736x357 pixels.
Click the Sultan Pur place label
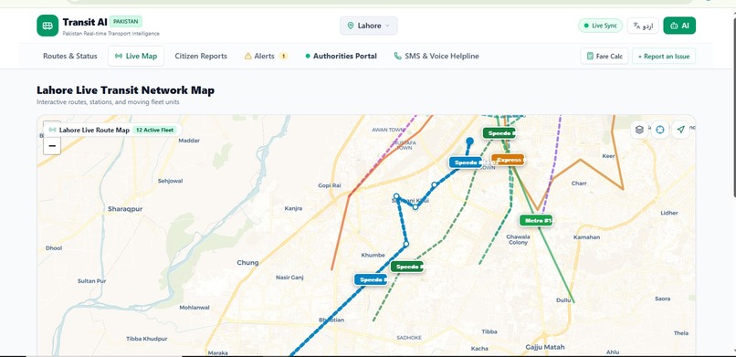(91, 281)
